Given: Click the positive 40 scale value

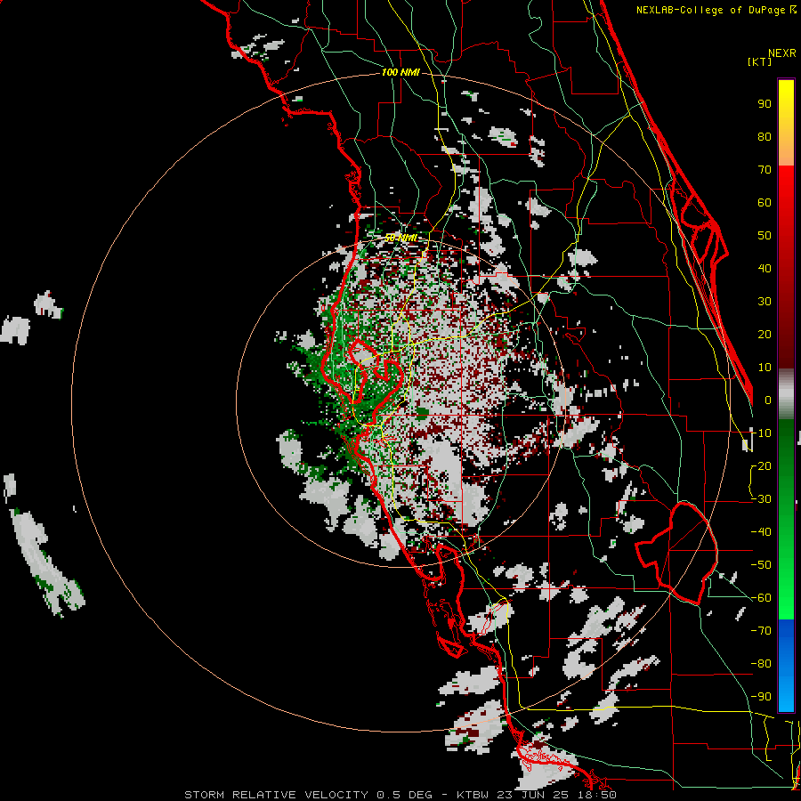Looking at the screenshot, I should pos(765,268).
